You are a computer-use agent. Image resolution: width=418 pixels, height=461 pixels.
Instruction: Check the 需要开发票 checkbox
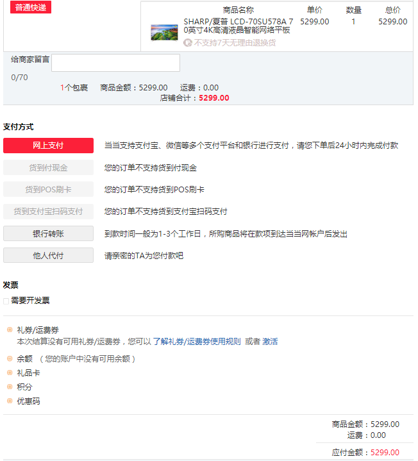pos(6,301)
